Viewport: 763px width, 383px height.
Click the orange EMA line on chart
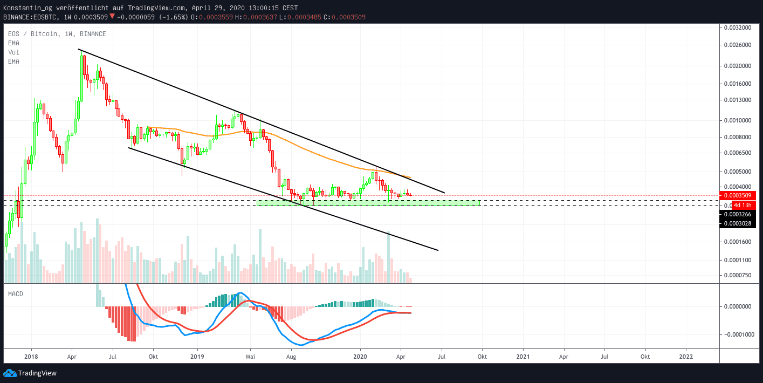pos(324,156)
